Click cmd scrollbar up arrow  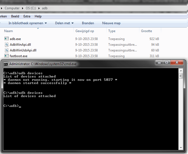click(181, 71)
